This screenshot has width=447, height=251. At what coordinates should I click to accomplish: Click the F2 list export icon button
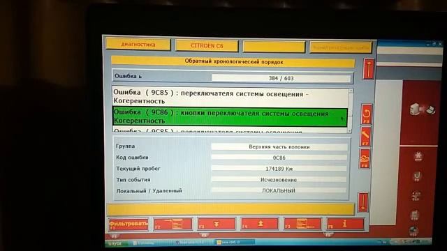click(173, 224)
